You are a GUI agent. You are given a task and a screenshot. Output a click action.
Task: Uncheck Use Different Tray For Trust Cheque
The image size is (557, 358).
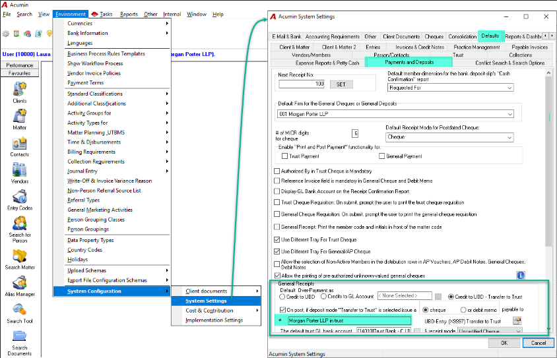(x=277, y=239)
